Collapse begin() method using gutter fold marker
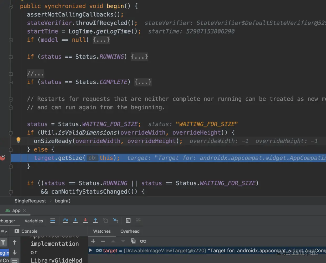This screenshot has width=326, height=263. (11, 6)
